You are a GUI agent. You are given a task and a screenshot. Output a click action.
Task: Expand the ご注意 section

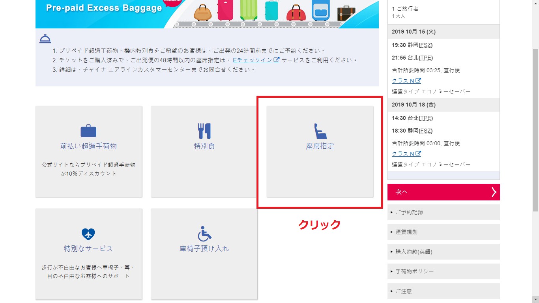pyautogui.click(x=444, y=291)
